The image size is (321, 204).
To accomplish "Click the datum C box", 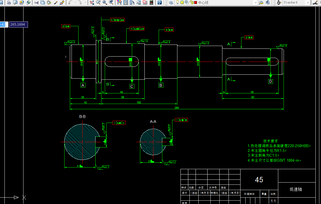I will (132, 86).
